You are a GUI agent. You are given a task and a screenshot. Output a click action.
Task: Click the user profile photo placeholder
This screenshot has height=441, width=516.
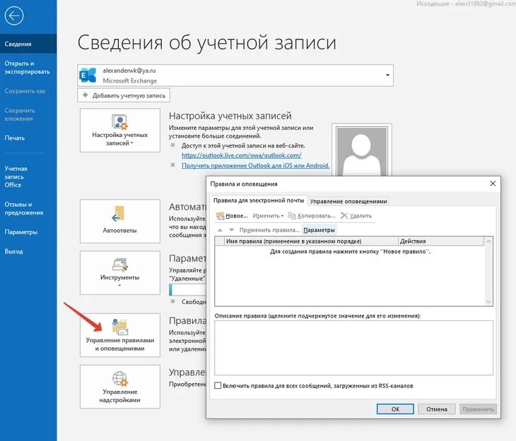point(362,150)
